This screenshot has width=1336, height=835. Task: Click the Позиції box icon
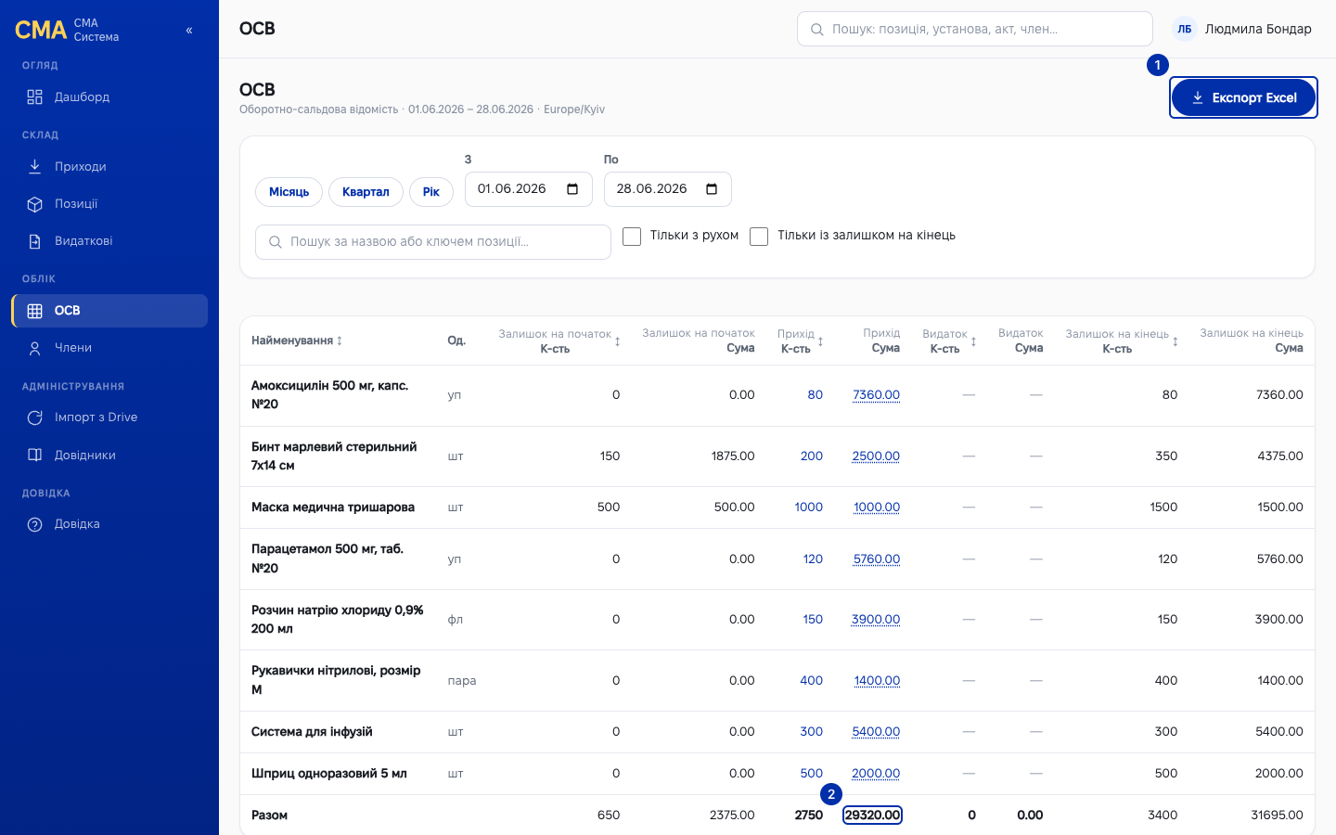point(35,204)
